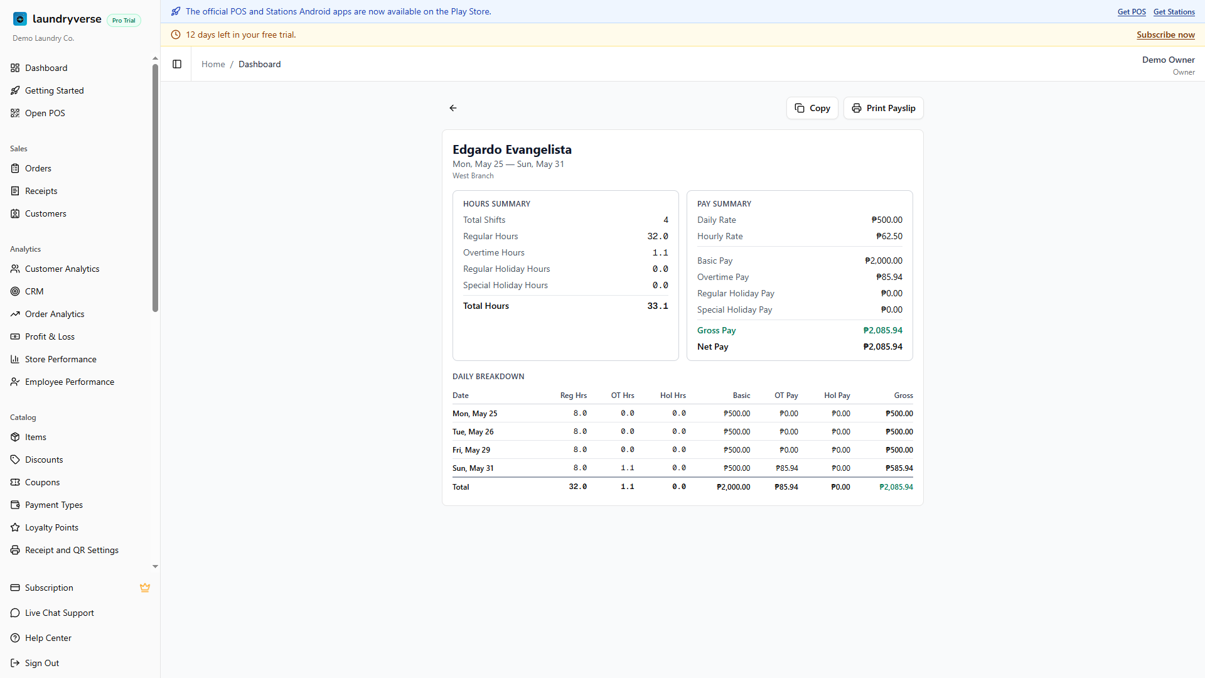Click the Demo Owner profile area
Image resolution: width=1205 pixels, height=678 pixels.
pos(1168,65)
